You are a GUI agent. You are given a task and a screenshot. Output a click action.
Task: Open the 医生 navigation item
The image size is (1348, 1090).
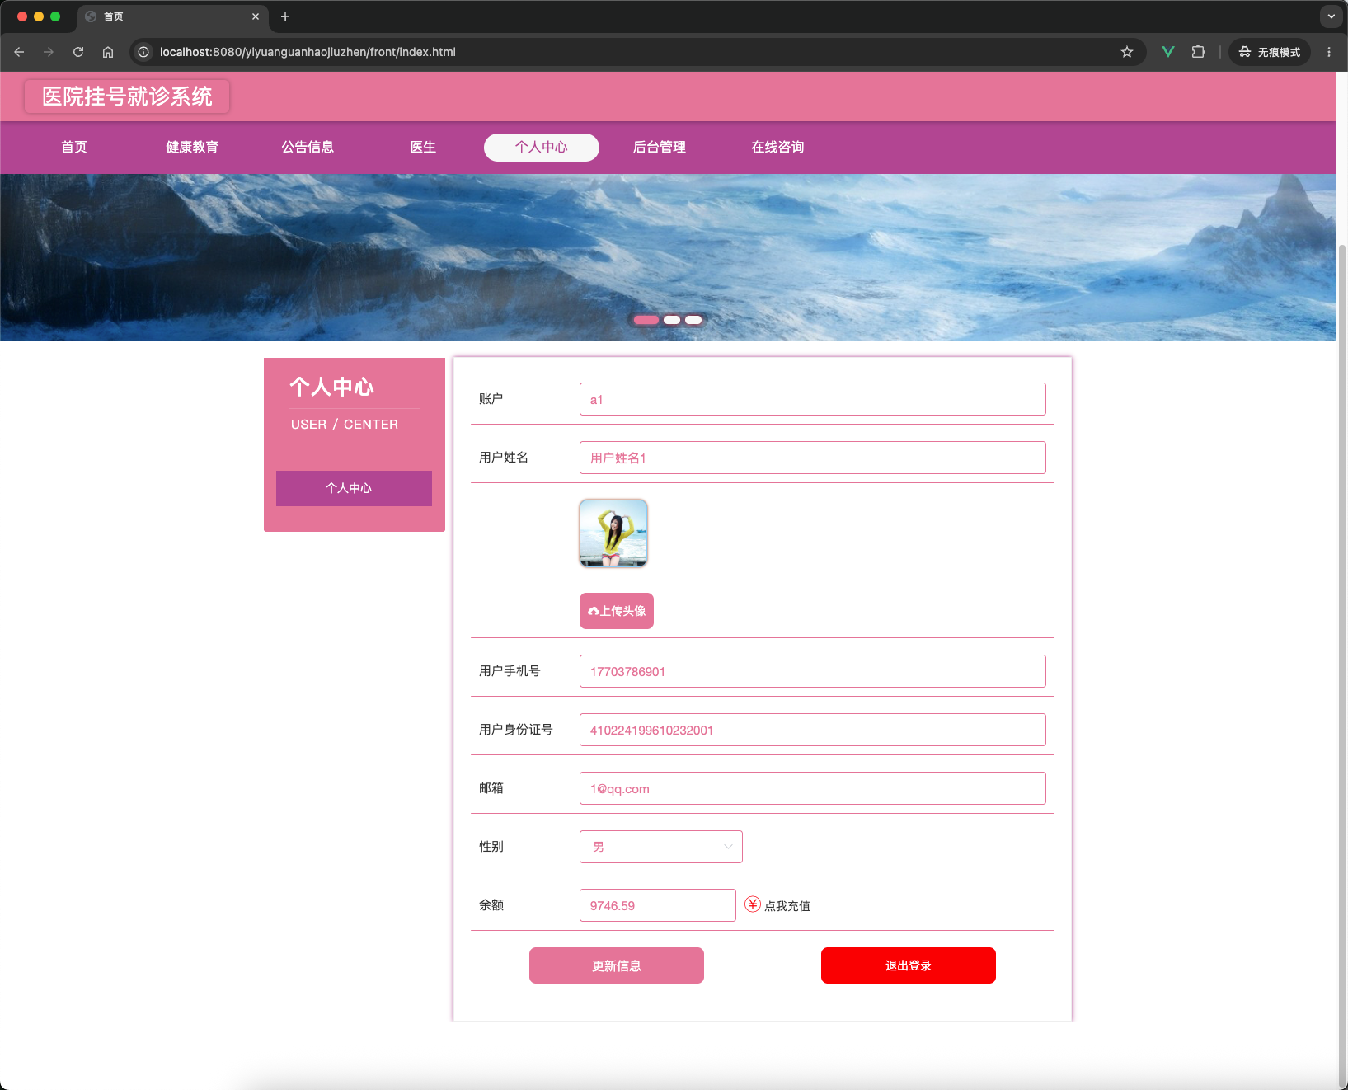423,147
